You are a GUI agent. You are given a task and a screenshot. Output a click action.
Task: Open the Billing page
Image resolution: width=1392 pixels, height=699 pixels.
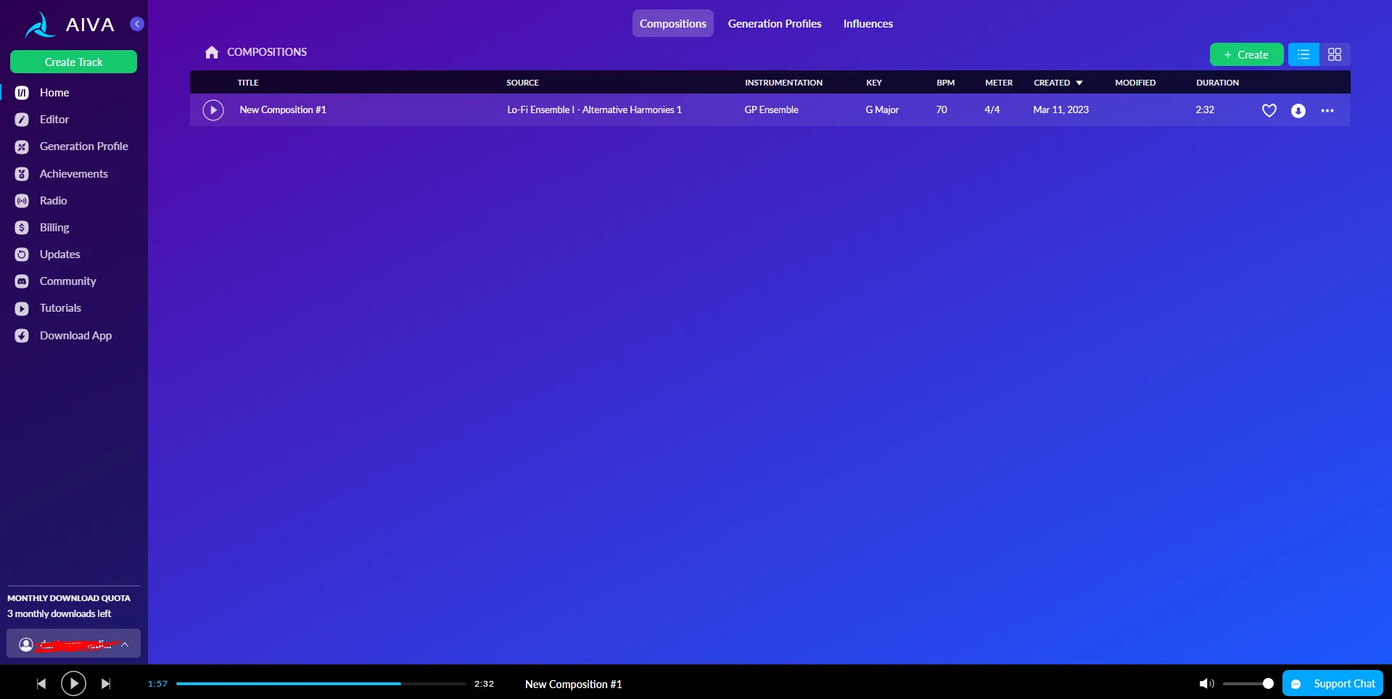pos(54,228)
